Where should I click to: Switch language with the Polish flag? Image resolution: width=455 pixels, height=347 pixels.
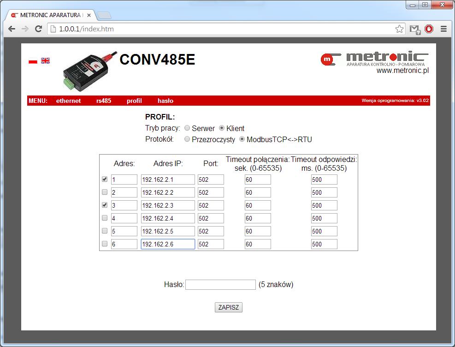tap(33, 61)
